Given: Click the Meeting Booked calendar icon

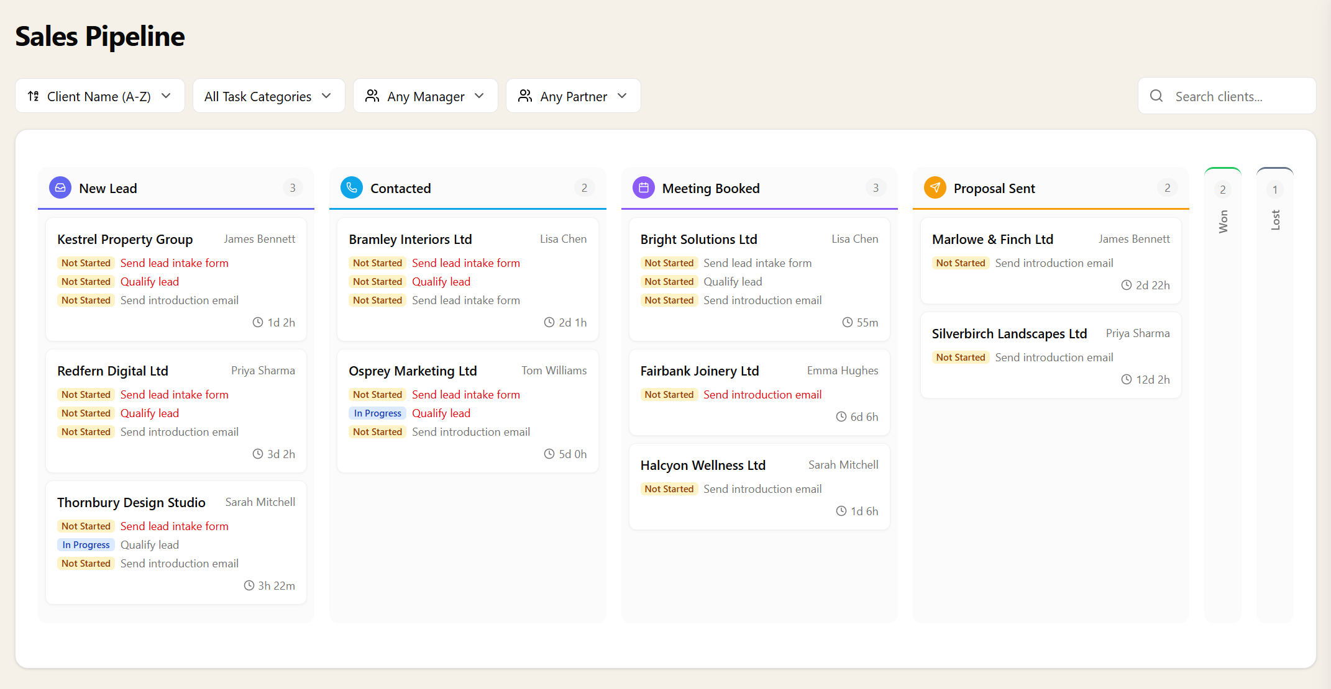Looking at the screenshot, I should [x=644, y=187].
